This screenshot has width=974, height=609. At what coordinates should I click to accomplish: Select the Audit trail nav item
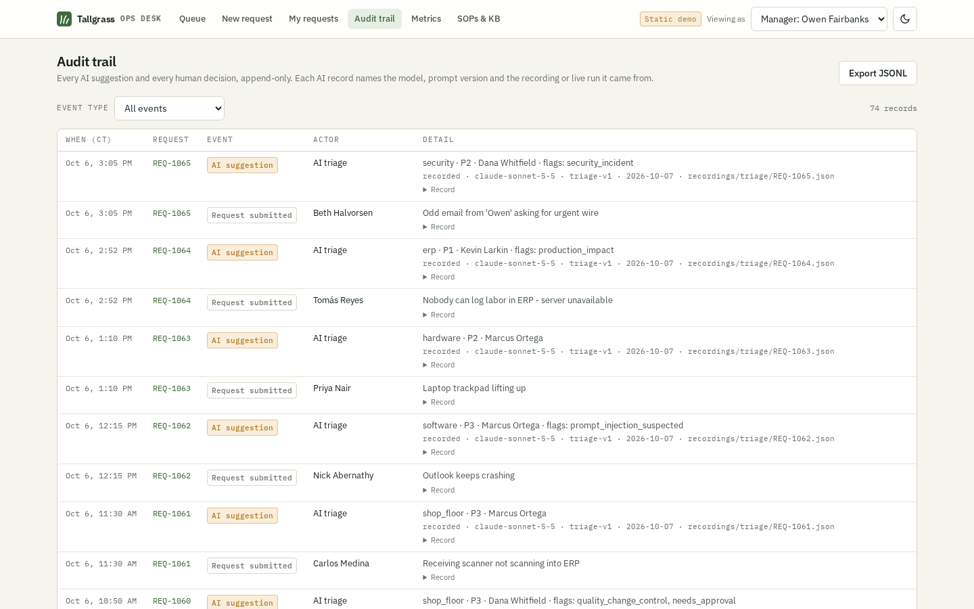tap(375, 19)
